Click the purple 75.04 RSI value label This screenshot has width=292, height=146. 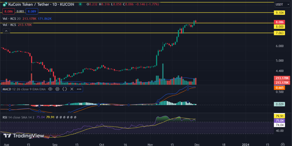(x=279, y=121)
